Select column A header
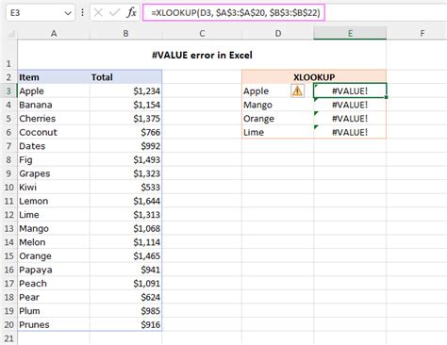 (x=54, y=33)
